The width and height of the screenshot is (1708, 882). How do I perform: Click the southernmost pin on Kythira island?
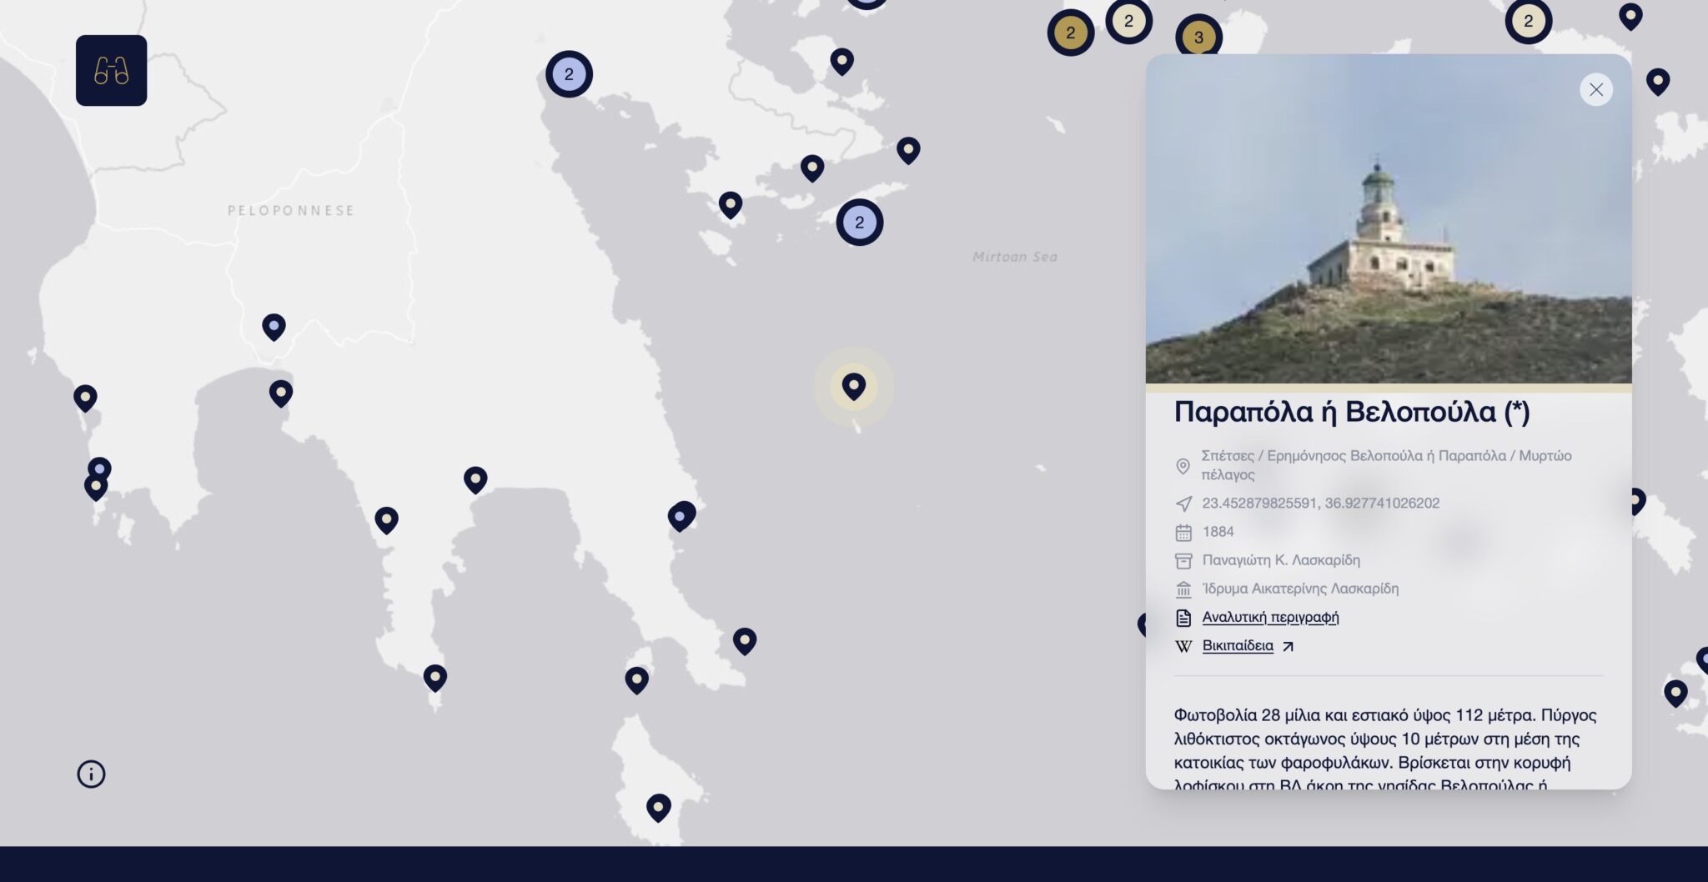pyautogui.click(x=658, y=807)
